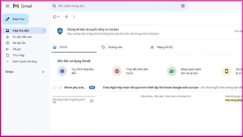Open the Điều khoản link
The height and width of the screenshot is (137, 243).
(x=147, y=96)
